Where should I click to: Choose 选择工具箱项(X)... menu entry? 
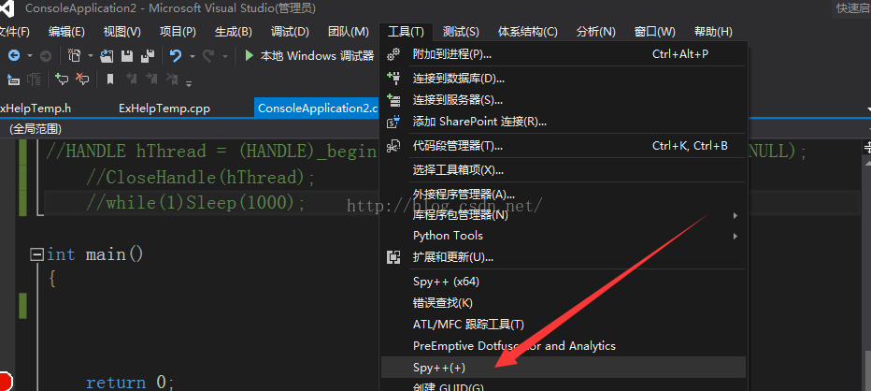564,170
